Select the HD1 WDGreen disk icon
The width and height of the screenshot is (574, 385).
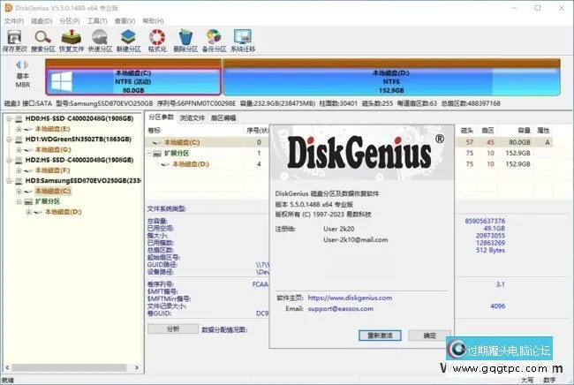tap(19, 140)
